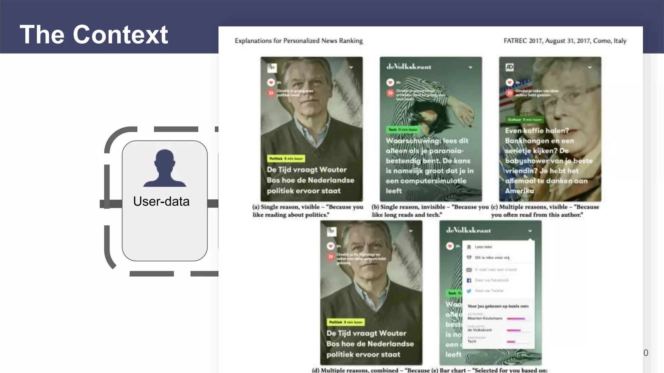Open the Wouter Bos headline in card (d)
The width and height of the screenshot is (664, 373).
[x=370, y=344]
